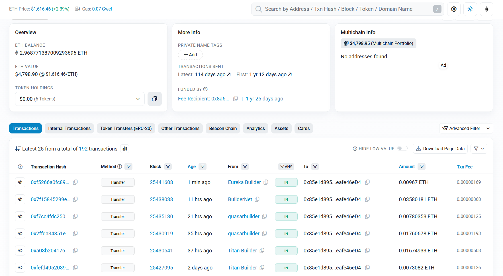Viewport: 503px width, 276px height.
Task: Open block 25441608 link
Action: point(161,182)
